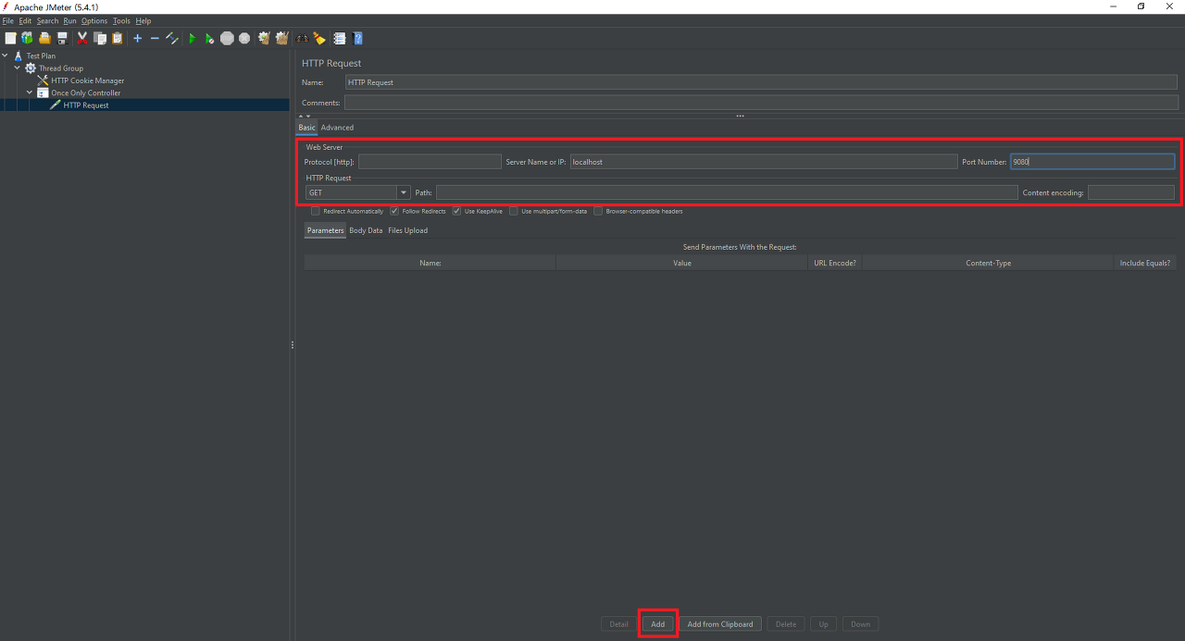Open the Templates toolbar icon
The image size is (1185, 641).
point(27,38)
